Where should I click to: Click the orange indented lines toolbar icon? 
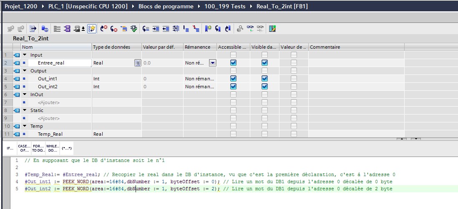124,29
